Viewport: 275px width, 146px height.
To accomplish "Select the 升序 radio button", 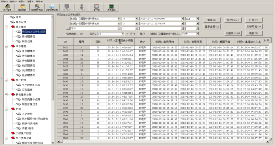I will 128,34.
